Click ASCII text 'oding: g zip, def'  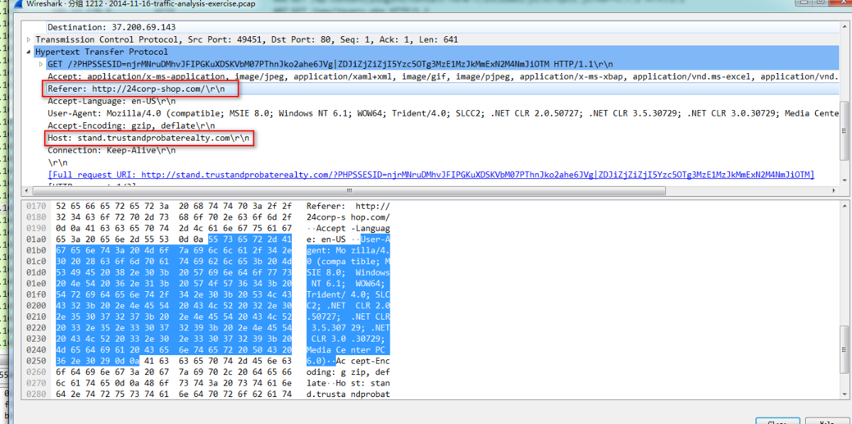point(348,371)
